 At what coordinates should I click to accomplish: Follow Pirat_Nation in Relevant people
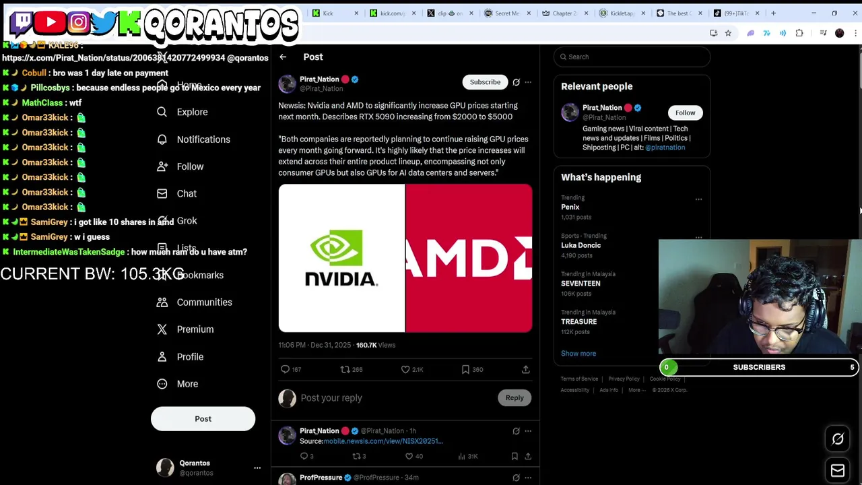pos(685,113)
